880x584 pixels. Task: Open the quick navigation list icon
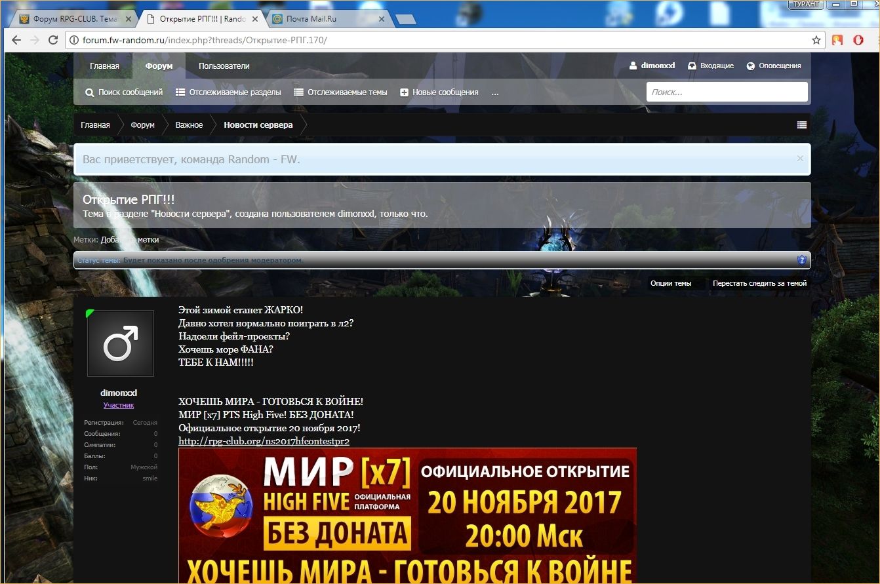click(x=802, y=125)
